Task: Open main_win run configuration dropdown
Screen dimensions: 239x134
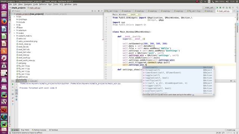Action: click(x=209, y=7)
